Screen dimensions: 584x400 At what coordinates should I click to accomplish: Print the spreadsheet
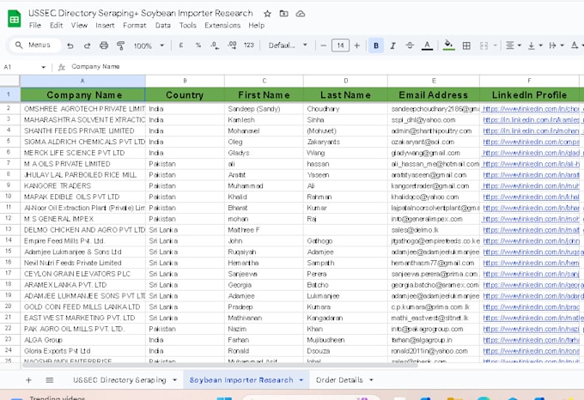point(104,45)
